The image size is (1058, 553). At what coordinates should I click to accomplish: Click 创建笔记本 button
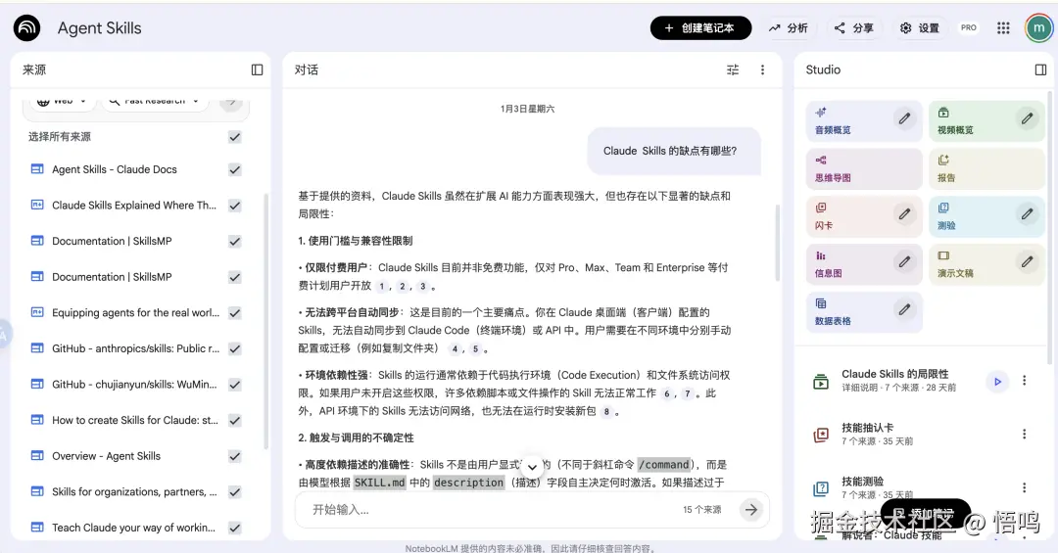pos(700,28)
